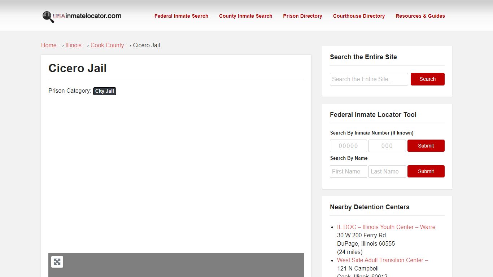Open IL DOC Illinois Youth Center link

(x=386, y=227)
